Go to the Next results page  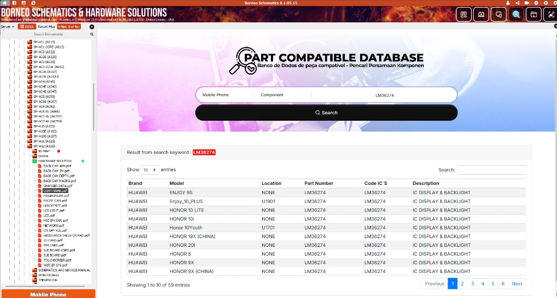517,283
